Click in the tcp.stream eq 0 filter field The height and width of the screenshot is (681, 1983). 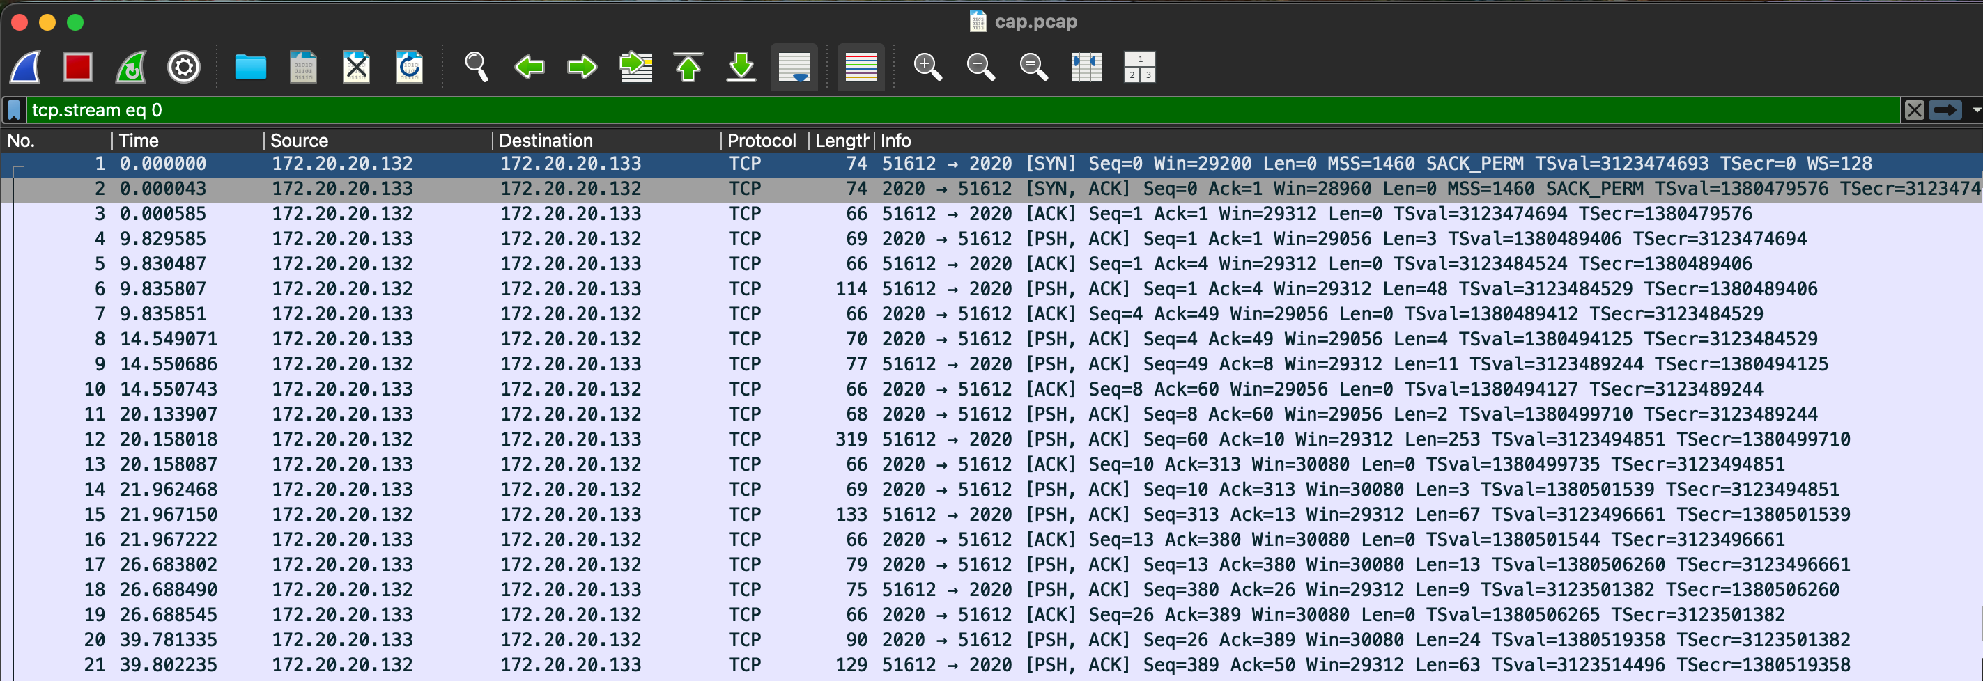click(x=924, y=110)
